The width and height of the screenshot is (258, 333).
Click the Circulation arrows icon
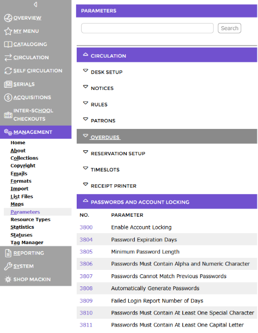[x=8, y=58]
